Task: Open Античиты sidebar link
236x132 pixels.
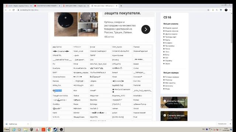Action: 169,86
